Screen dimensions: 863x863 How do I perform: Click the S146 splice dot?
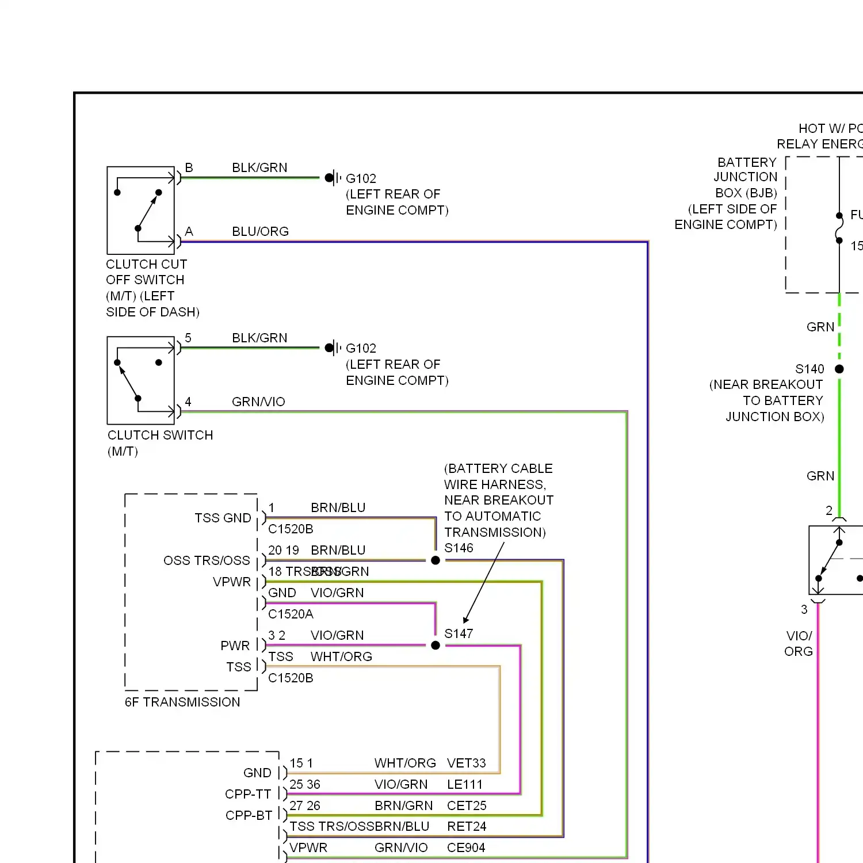436,560
